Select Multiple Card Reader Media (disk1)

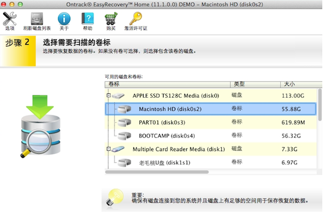pos(211,149)
